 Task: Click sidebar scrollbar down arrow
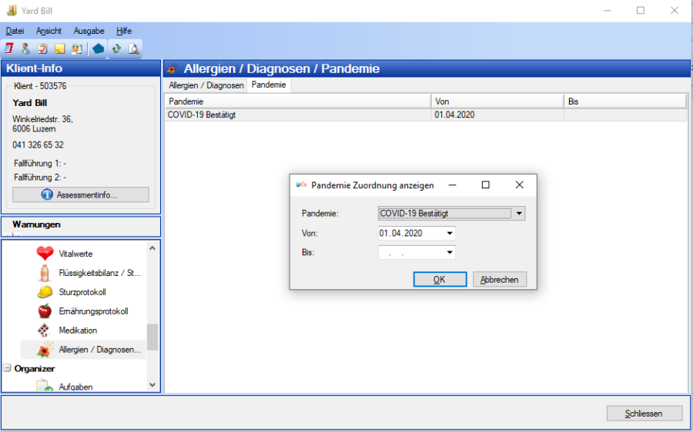coord(152,385)
